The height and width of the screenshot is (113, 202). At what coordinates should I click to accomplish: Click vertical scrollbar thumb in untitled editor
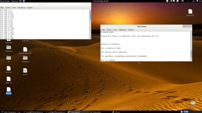point(191,54)
